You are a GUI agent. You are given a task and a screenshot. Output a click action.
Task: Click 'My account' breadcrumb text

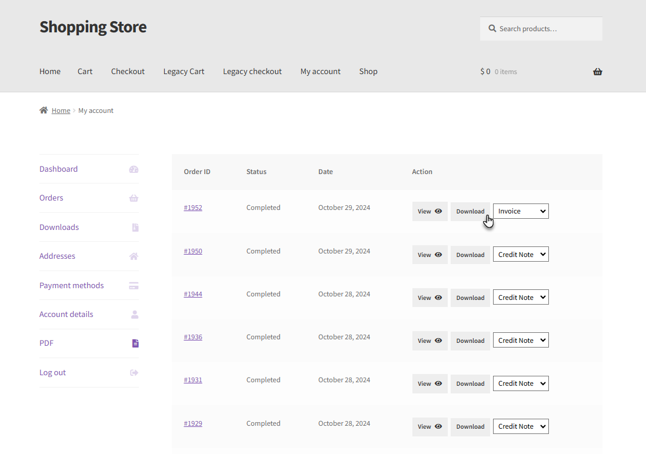95,111
